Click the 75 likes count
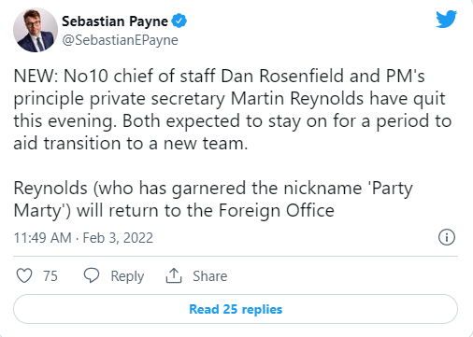 pos(50,276)
